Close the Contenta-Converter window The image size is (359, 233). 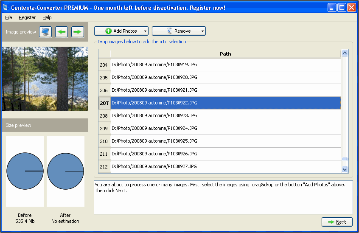click(351, 8)
